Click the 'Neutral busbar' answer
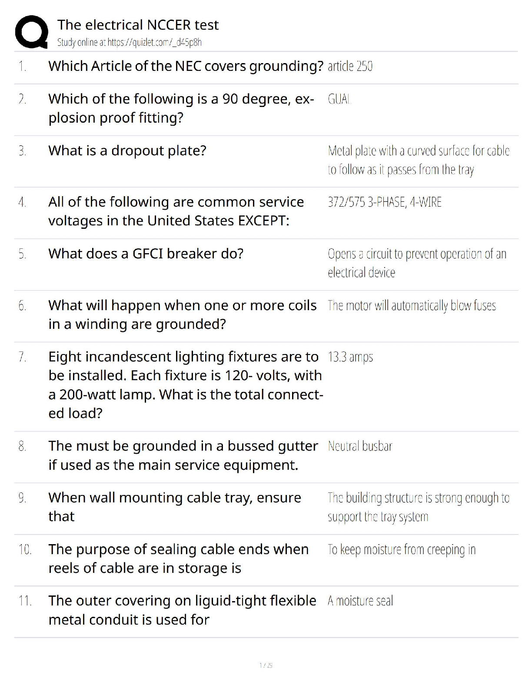Image resolution: width=532 pixels, height=689 pixels. coord(360,446)
